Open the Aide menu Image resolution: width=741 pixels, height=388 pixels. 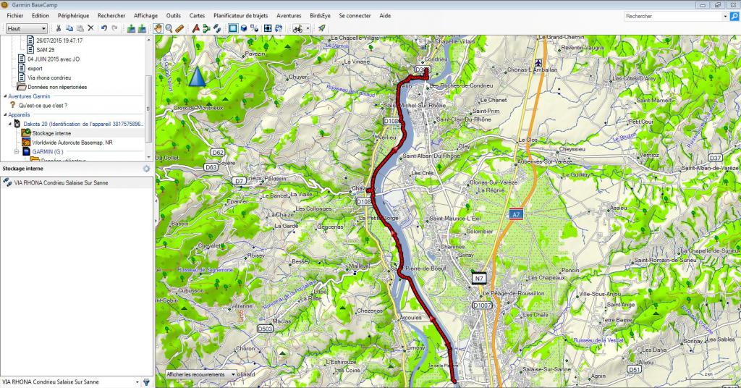(x=385, y=16)
